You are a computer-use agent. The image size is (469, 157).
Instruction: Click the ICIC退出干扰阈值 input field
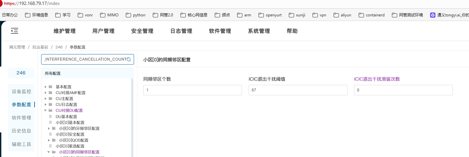coord(298,90)
